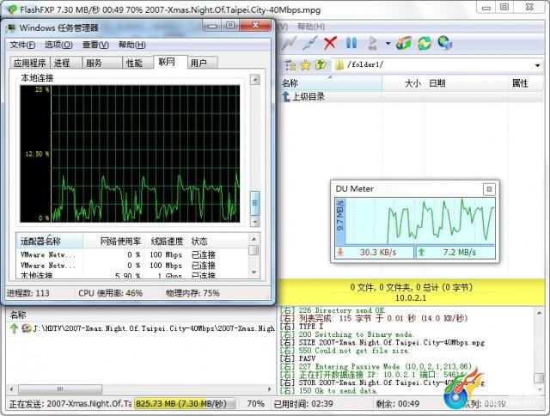Sort the remote list by the 日期 column
550x416 pixels.
tap(466, 83)
